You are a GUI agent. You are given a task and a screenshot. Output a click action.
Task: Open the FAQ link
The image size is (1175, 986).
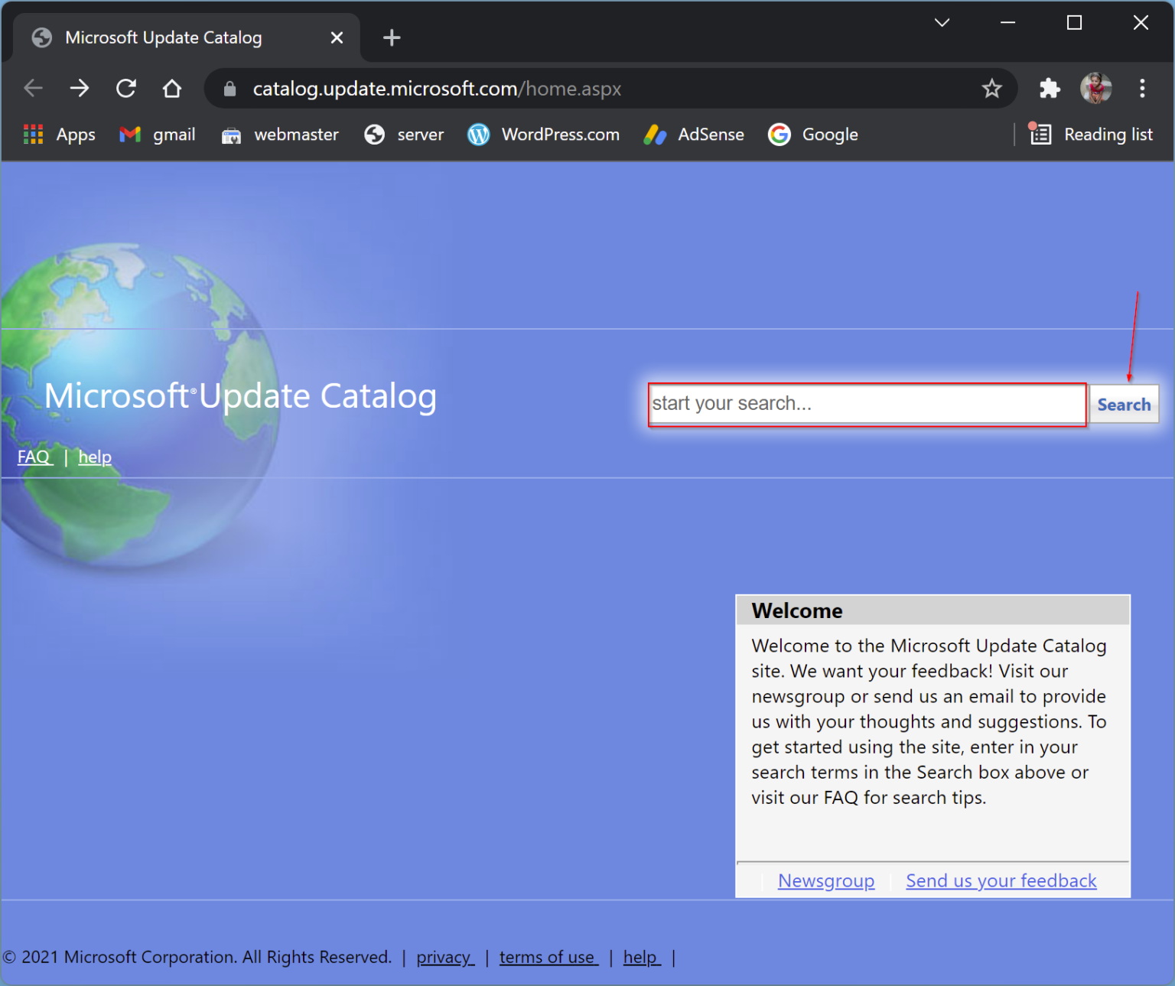[34, 456]
